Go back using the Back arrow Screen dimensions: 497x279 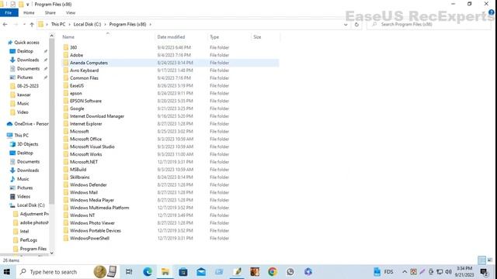click(x=5, y=24)
